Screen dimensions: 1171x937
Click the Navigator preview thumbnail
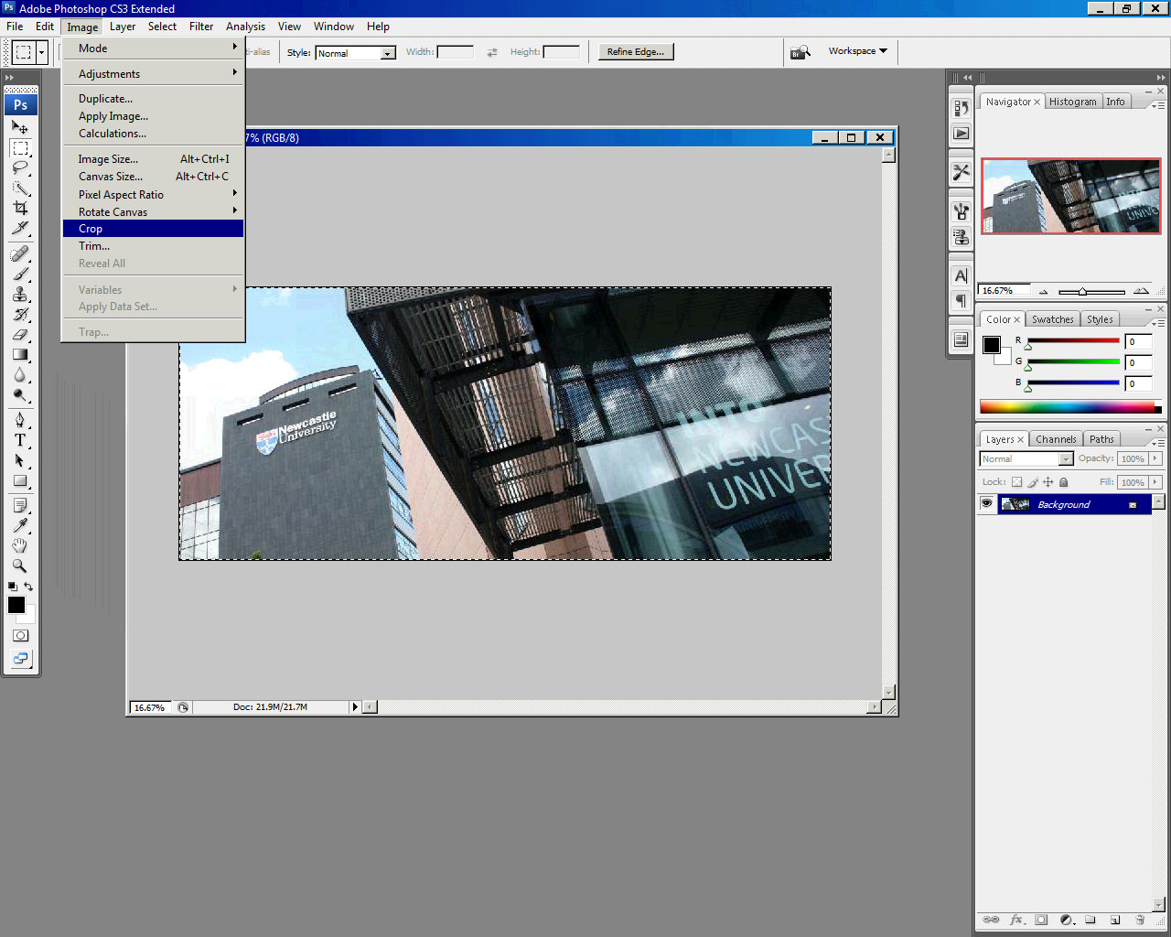(x=1070, y=197)
